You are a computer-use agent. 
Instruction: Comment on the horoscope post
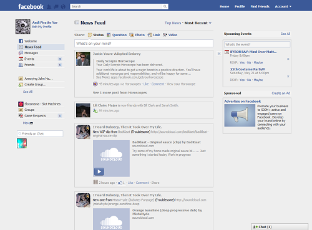tap(158, 84)
